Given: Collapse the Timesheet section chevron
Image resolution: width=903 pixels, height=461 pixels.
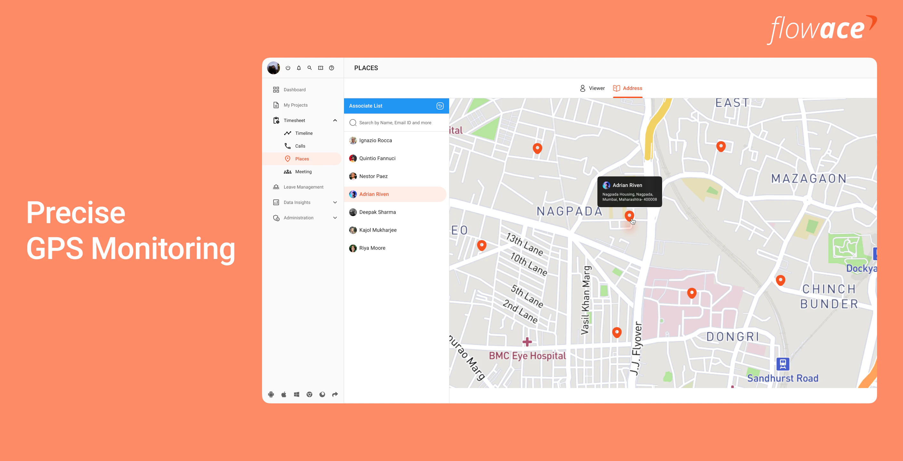Looking at the screenshot, I should [335, 120].
